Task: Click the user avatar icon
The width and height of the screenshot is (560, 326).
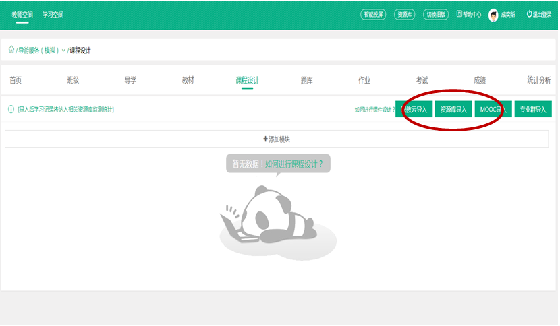Action: point(493,15)
